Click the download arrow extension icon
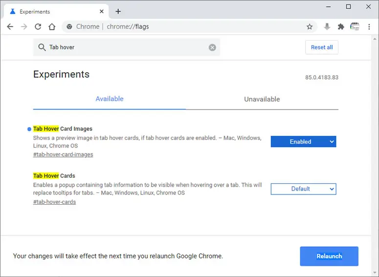Image resolution: width=379 pixels, height=277 pixels. tap(327, 26)
